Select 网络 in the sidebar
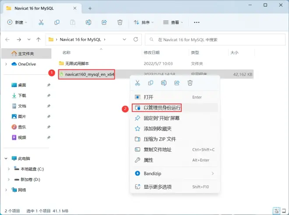The image size is (289, 215). point(19,190)
